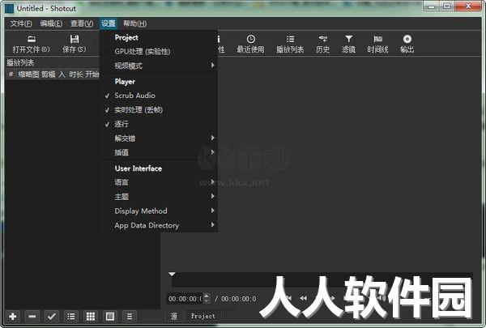Close the Shotcut window
This screenshot has height=328, width=486.
click(x=468, y=6)
